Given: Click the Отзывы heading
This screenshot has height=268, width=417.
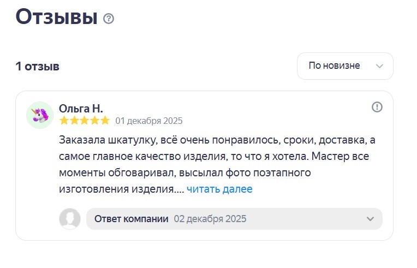Looking at the screenshot, I should coord(56,17).
